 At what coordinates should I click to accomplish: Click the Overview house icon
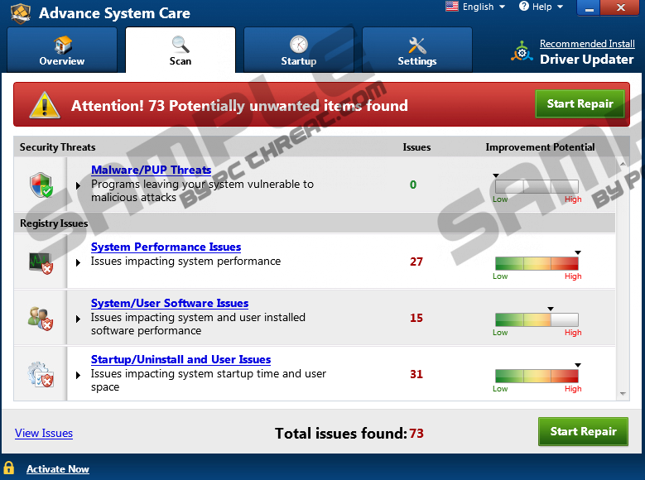pos(63,45)
